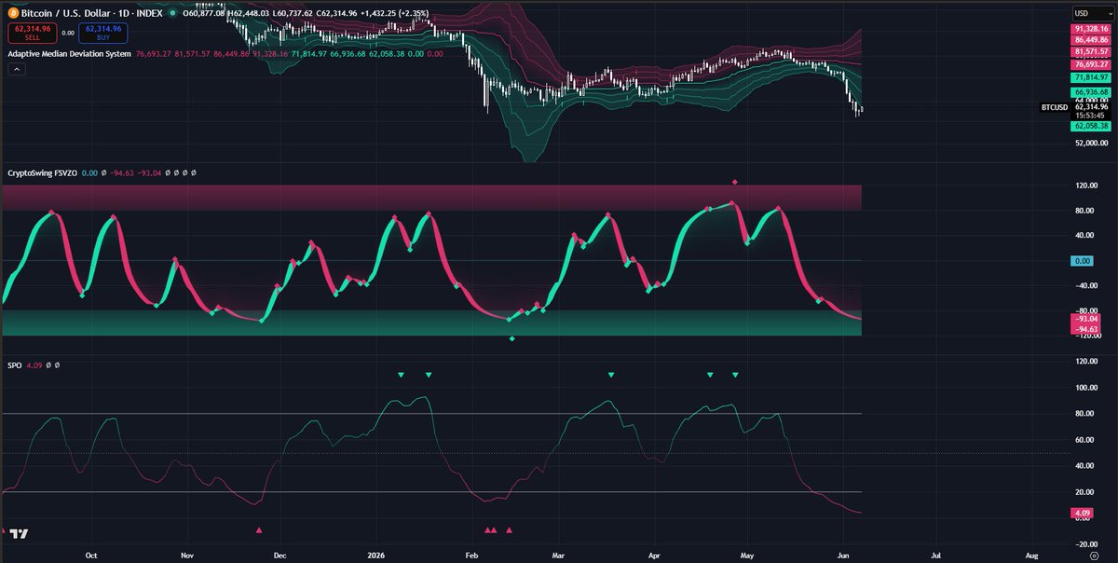Click the 62,058.38 green price label
Viewport: 1118px width, 563px height.
click(x=1091, y=125)
